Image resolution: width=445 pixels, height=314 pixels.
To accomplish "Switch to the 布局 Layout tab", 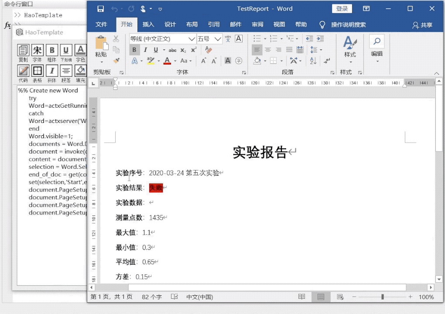I will 192,24.
